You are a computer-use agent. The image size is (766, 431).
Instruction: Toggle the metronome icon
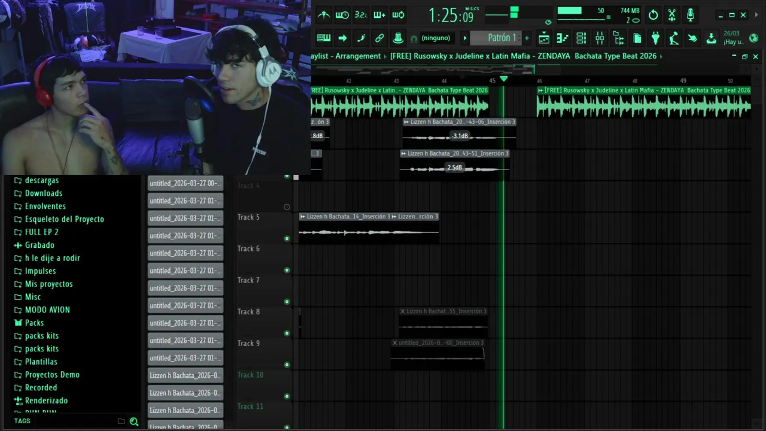(x=324, y=15)
